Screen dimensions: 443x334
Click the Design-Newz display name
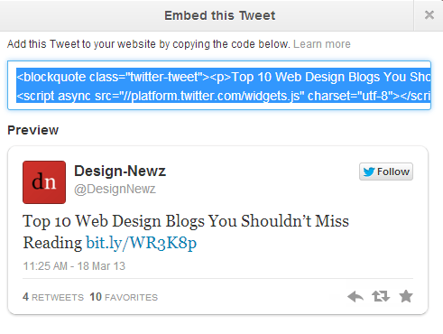point(120,171)
